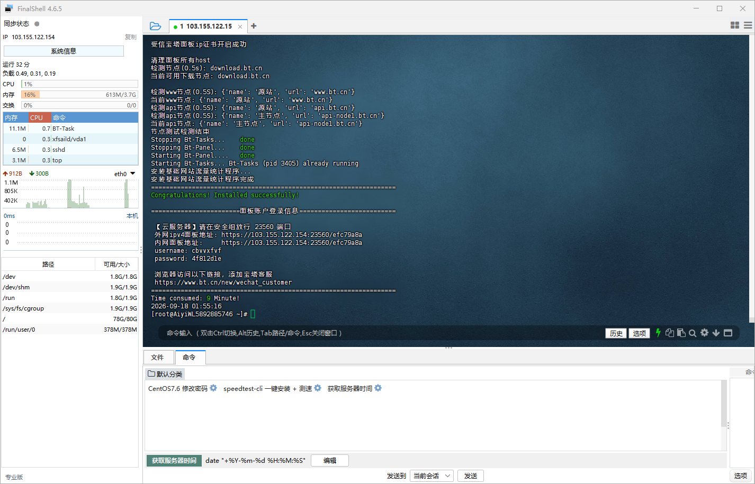Click the 专业版 label at bottom left
The image size is (755, 484).
coord(14,477)
